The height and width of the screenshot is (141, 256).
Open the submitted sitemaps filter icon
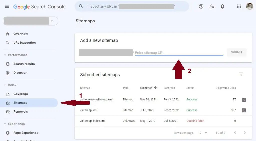tap(241, 74)
